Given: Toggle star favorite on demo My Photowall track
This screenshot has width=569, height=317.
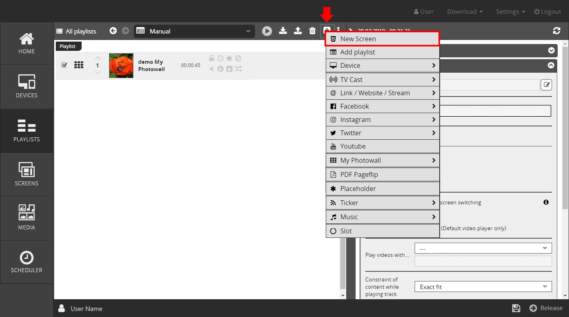Looking at the screenshot, I should click(x=229, y=58).
